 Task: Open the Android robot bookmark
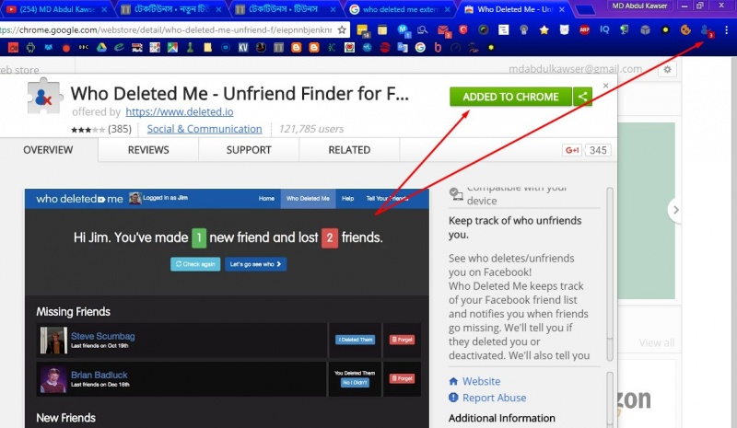[30, 48]
